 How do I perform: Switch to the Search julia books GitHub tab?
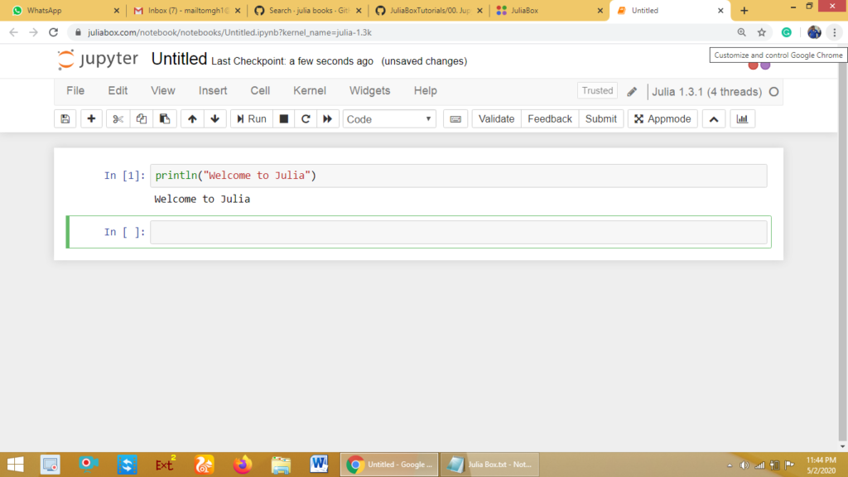(305, 10)
